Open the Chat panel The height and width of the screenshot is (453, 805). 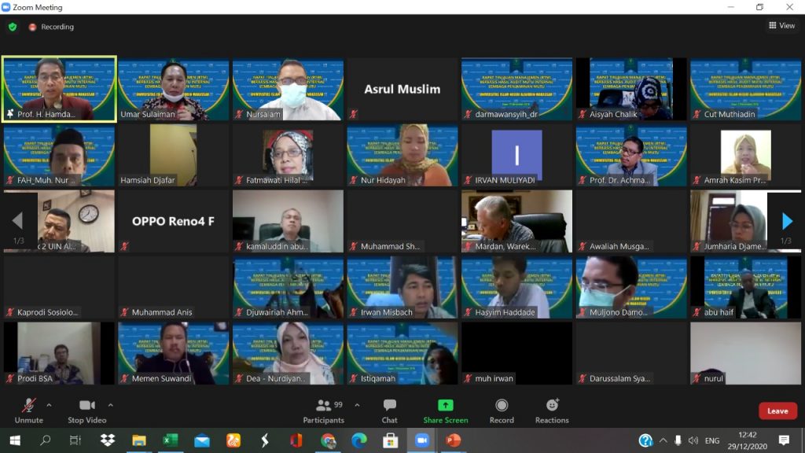coord(390,411)
